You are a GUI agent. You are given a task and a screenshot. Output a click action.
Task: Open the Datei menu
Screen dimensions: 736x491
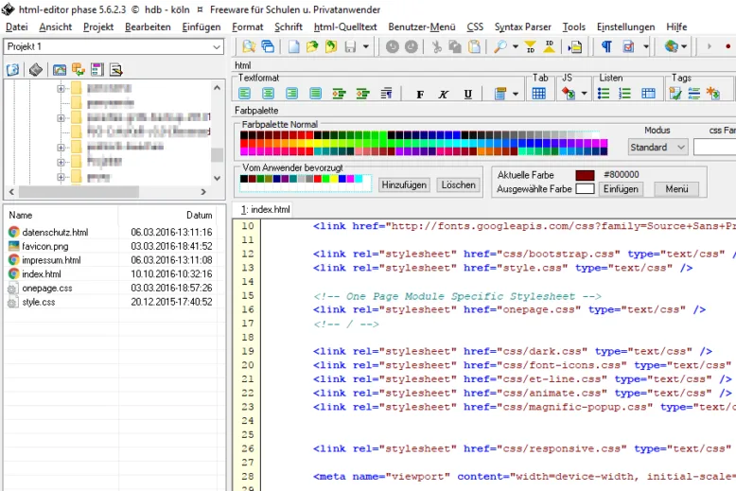tap(16, 26)
